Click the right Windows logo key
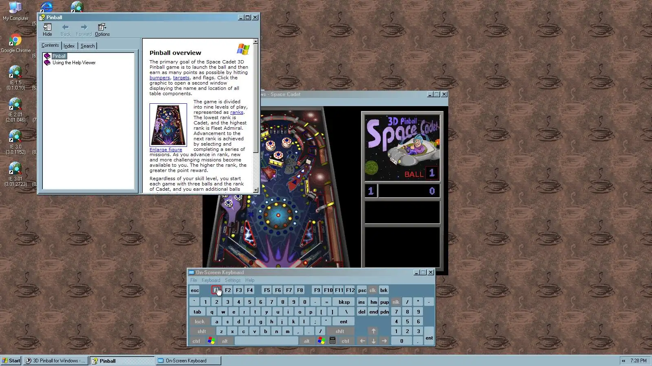The width and height of the screenshot is (652, 366). (x=321, y=341)
